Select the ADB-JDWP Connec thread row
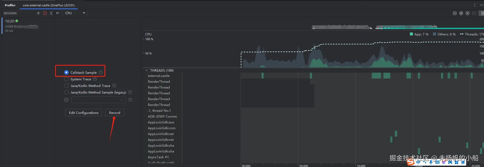The image size is (484, 167). point(162,117)
